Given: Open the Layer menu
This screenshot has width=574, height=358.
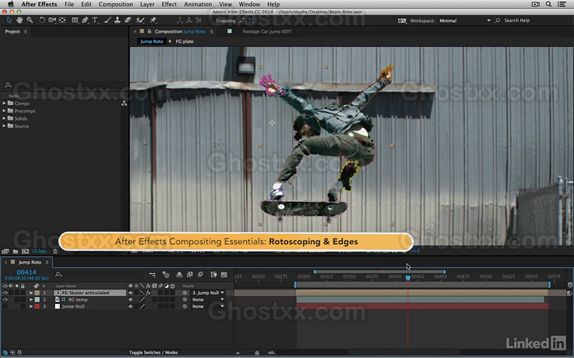Looking at the screenshot, I should click(x=147, y=4).
